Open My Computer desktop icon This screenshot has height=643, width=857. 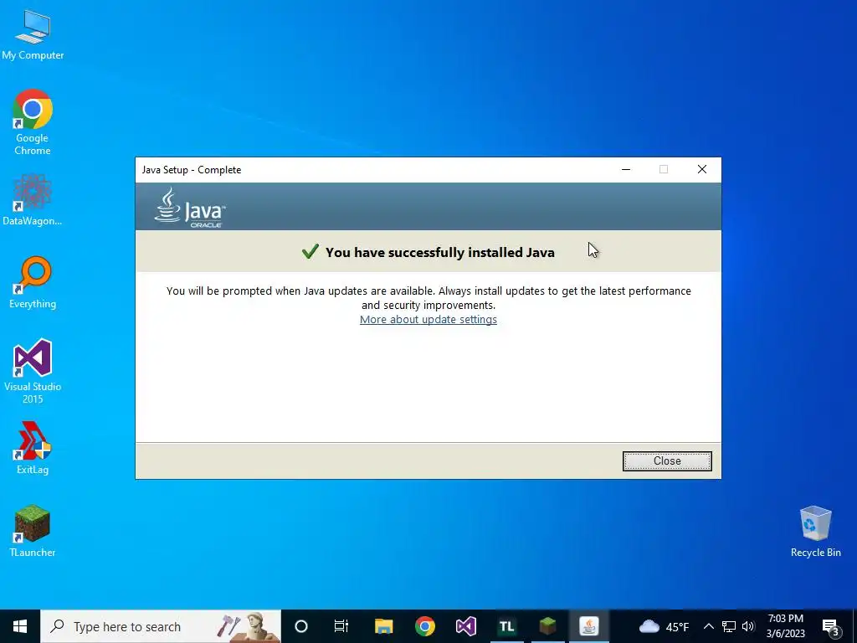tap(33, 33)
